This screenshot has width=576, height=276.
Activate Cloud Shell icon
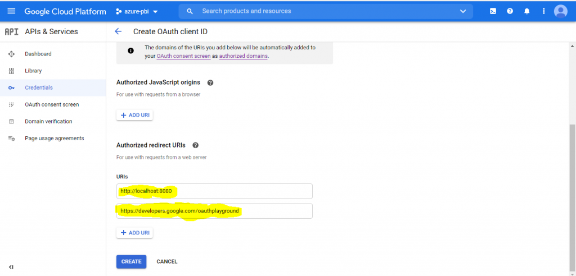(x=493, y=11)
